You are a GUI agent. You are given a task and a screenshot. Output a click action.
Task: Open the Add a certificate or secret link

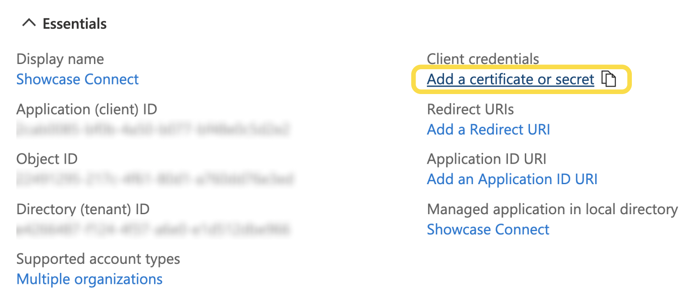510,79
